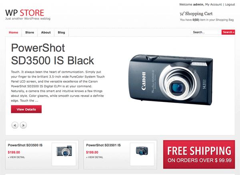Navigate to the Blog menu item

tap(61, 32)
